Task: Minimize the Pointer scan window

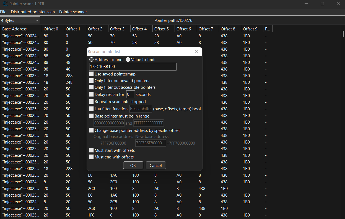Action: (306, 4)
